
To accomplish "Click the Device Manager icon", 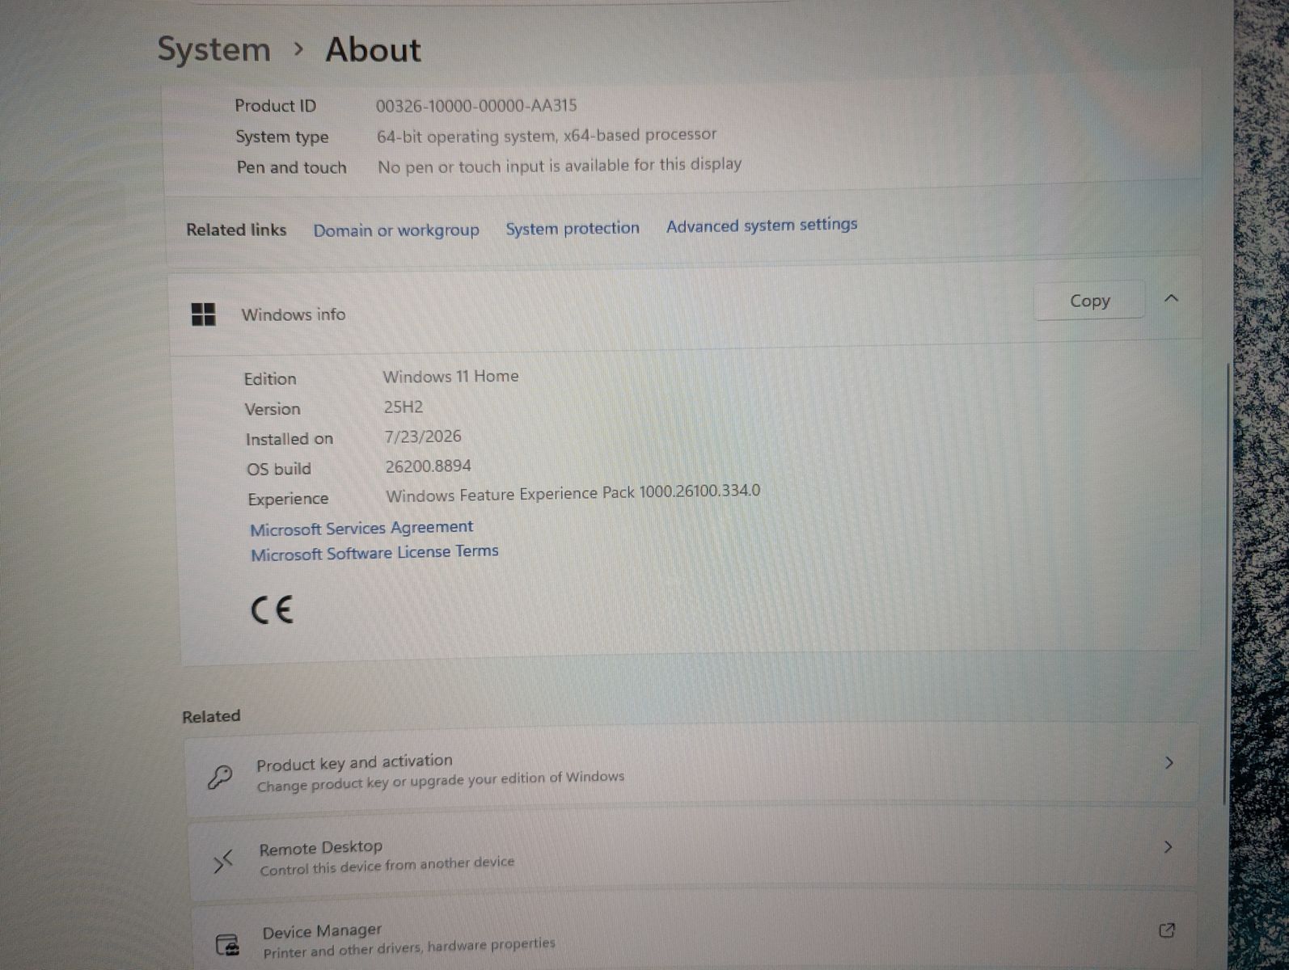I will (228, 944).
